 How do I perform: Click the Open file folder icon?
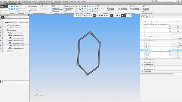pyautogui.click(x=12, y=6)
